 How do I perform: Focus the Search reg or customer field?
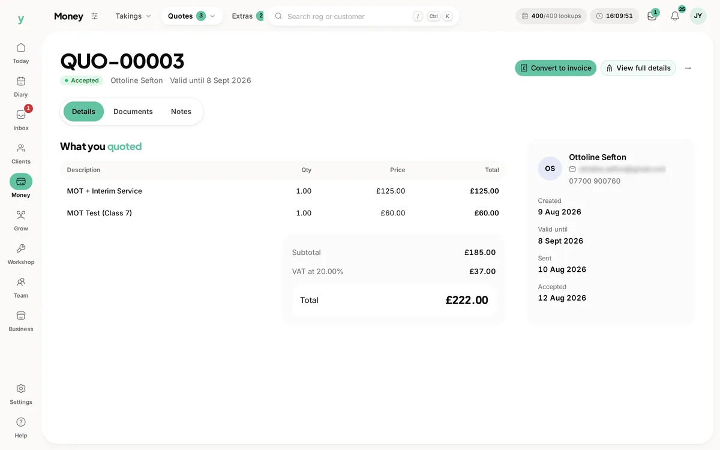point(364,16)
